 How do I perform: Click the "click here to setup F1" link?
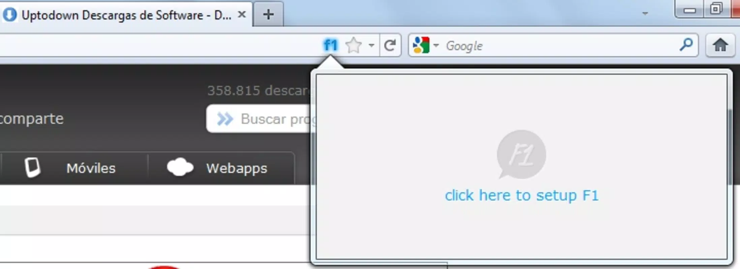tap(522, 195)
